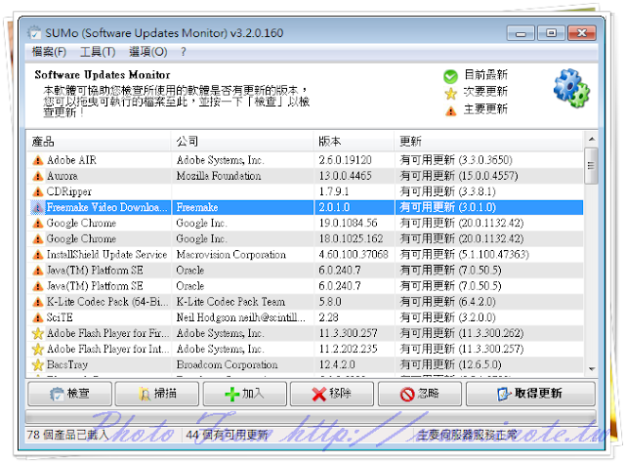The image size is (625, 462).
Task: Click the version cell 4.60.100.37068
Action: tap(354, 255)
